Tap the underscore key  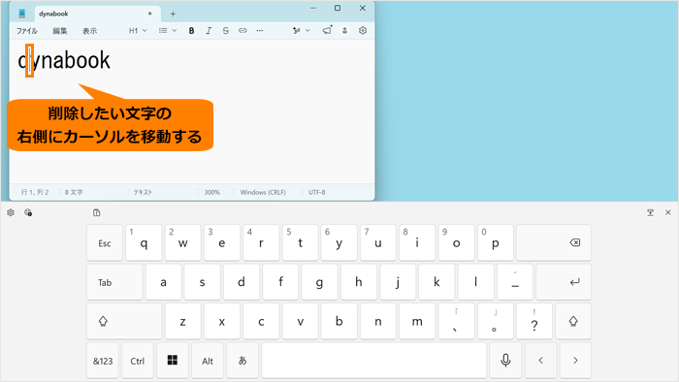tap(515, 282)
